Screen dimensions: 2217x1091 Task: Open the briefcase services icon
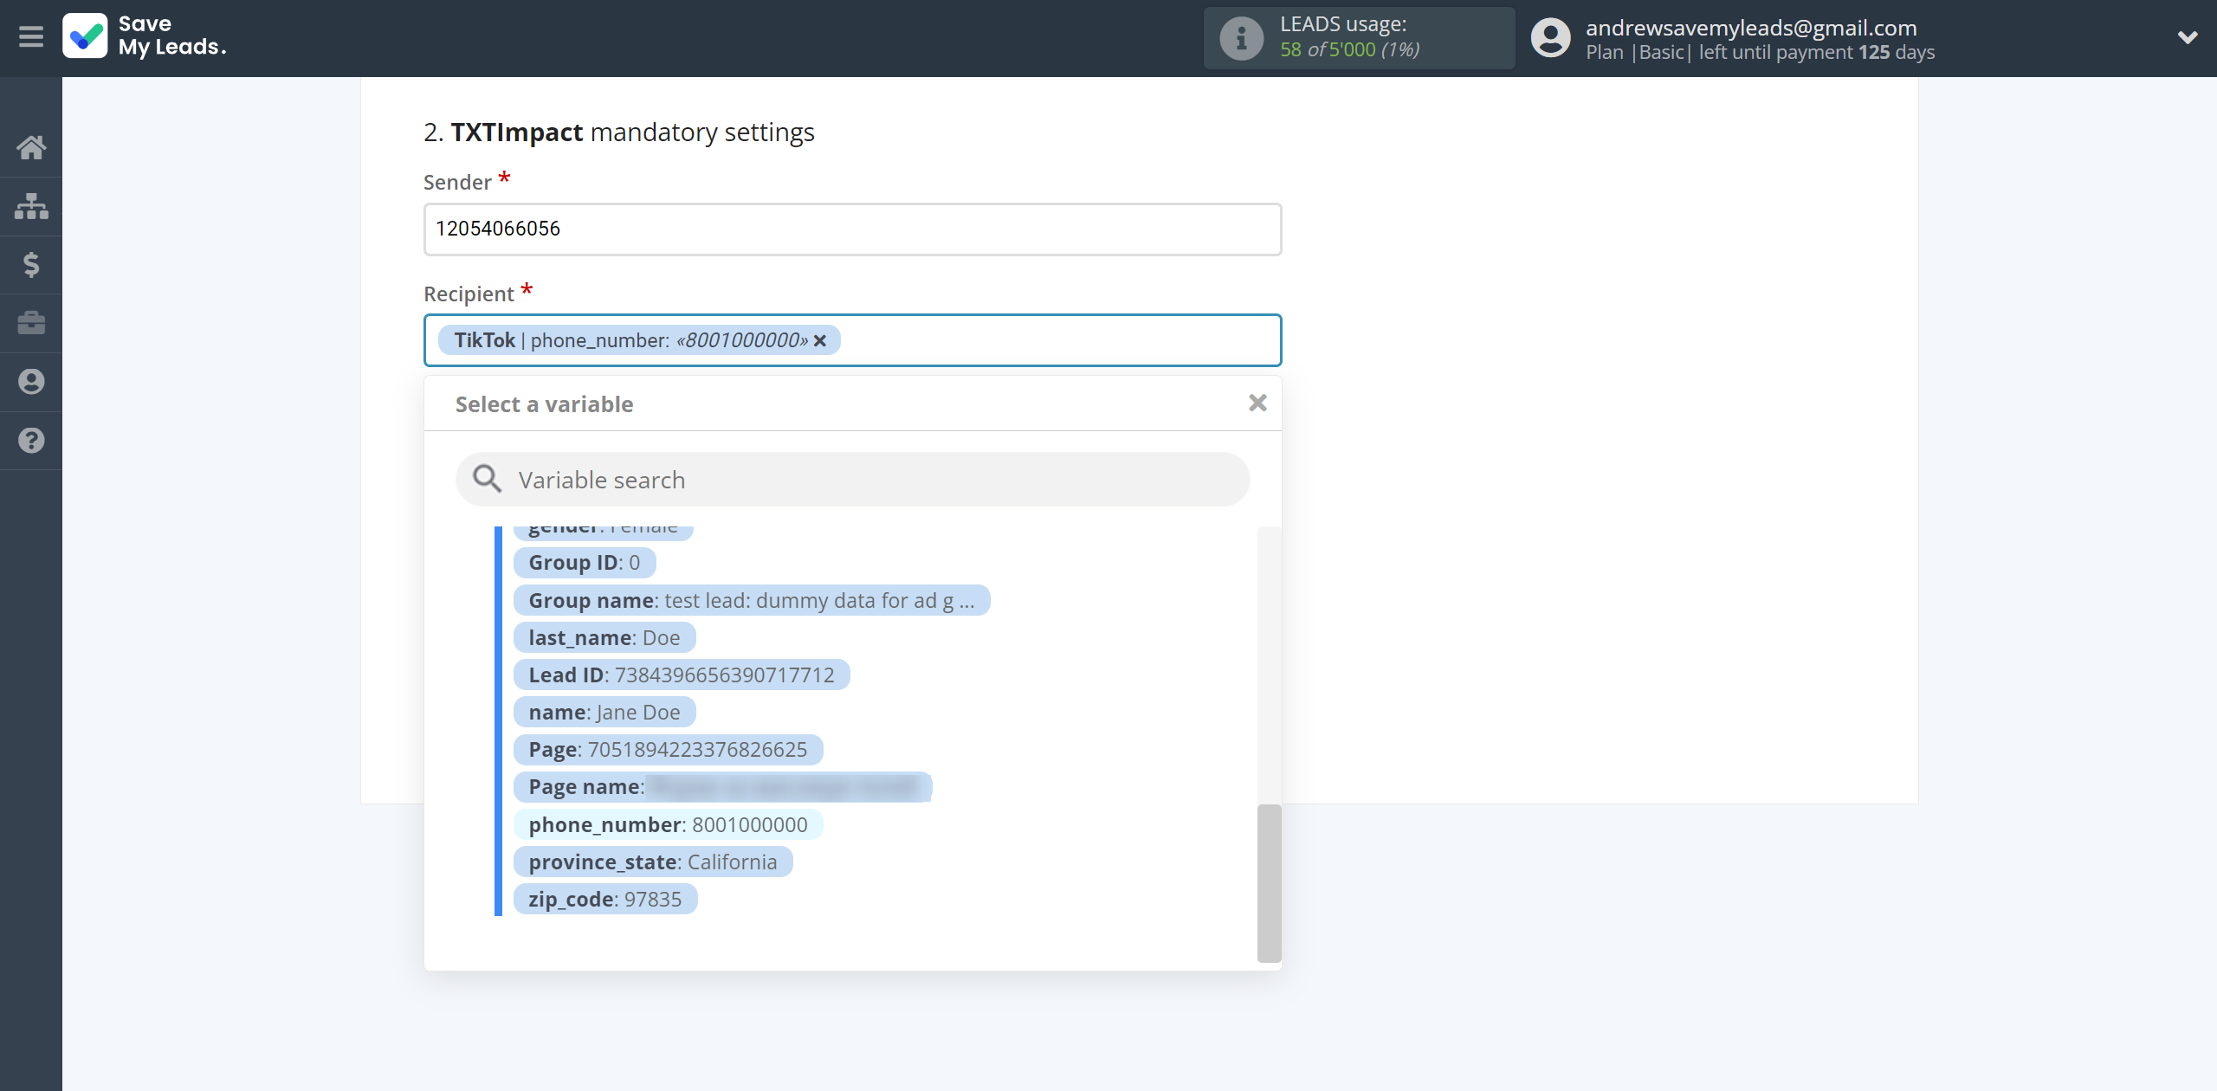coord(31,323)
